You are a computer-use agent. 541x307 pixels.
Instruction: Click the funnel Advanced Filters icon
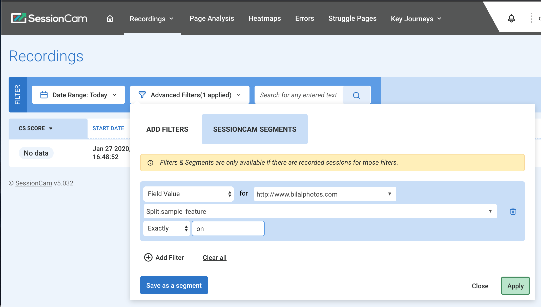pyautogui.click(x=142, y=95)
